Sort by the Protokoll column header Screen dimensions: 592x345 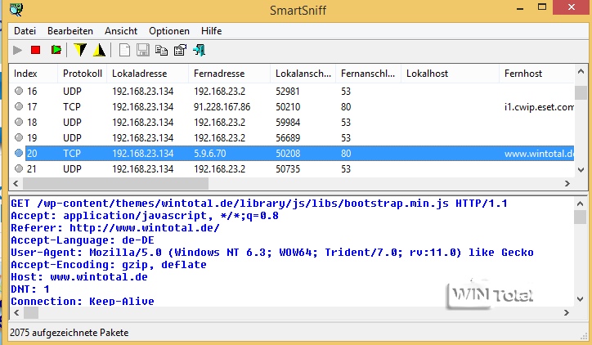[82, 74]
